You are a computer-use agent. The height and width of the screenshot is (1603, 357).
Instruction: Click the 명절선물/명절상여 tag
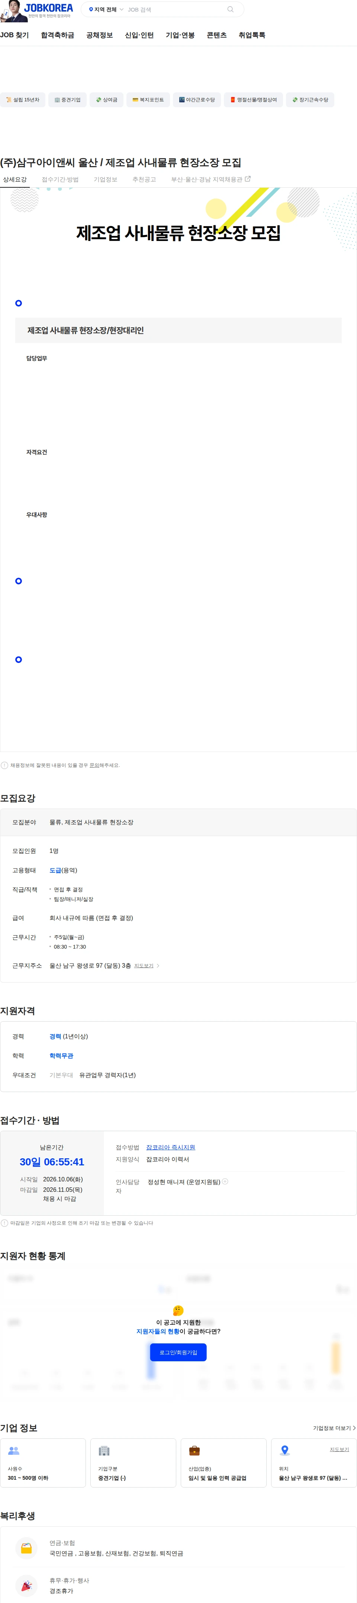pos(253,99)
